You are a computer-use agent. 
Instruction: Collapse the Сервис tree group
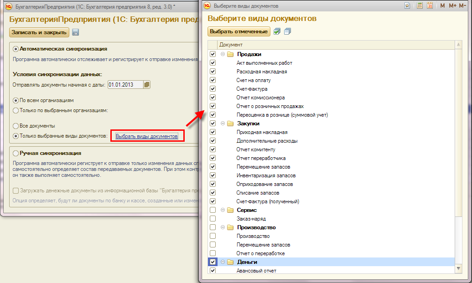[x=223, y=210]
